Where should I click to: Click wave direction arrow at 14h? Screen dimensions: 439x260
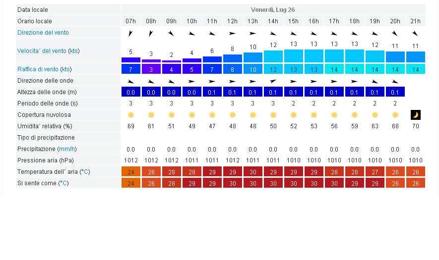pos(273,81)
